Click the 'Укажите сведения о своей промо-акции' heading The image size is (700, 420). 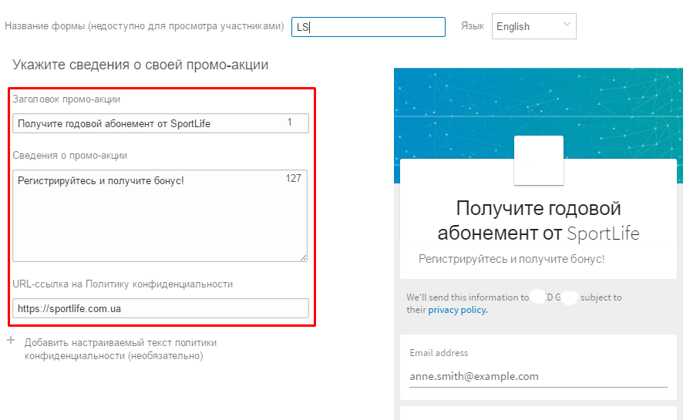[x=140, y=65]
